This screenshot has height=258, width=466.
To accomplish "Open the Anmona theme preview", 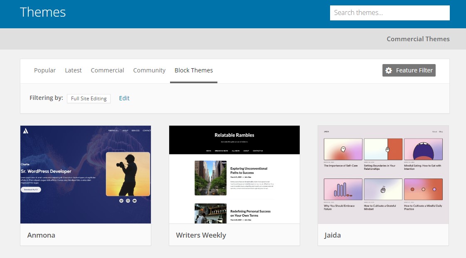I will [x=85, y=175].
